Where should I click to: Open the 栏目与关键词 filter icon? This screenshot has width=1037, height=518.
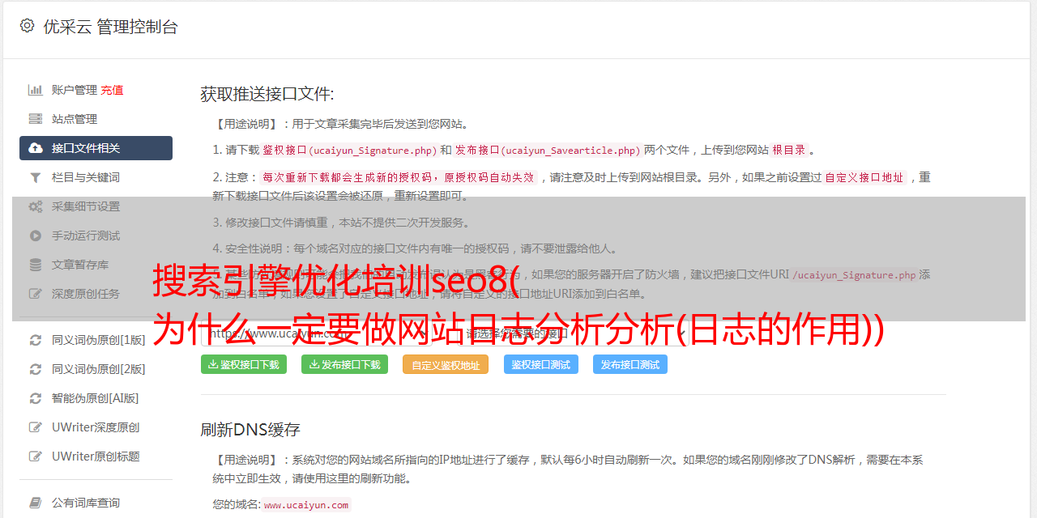coord(36,177)
